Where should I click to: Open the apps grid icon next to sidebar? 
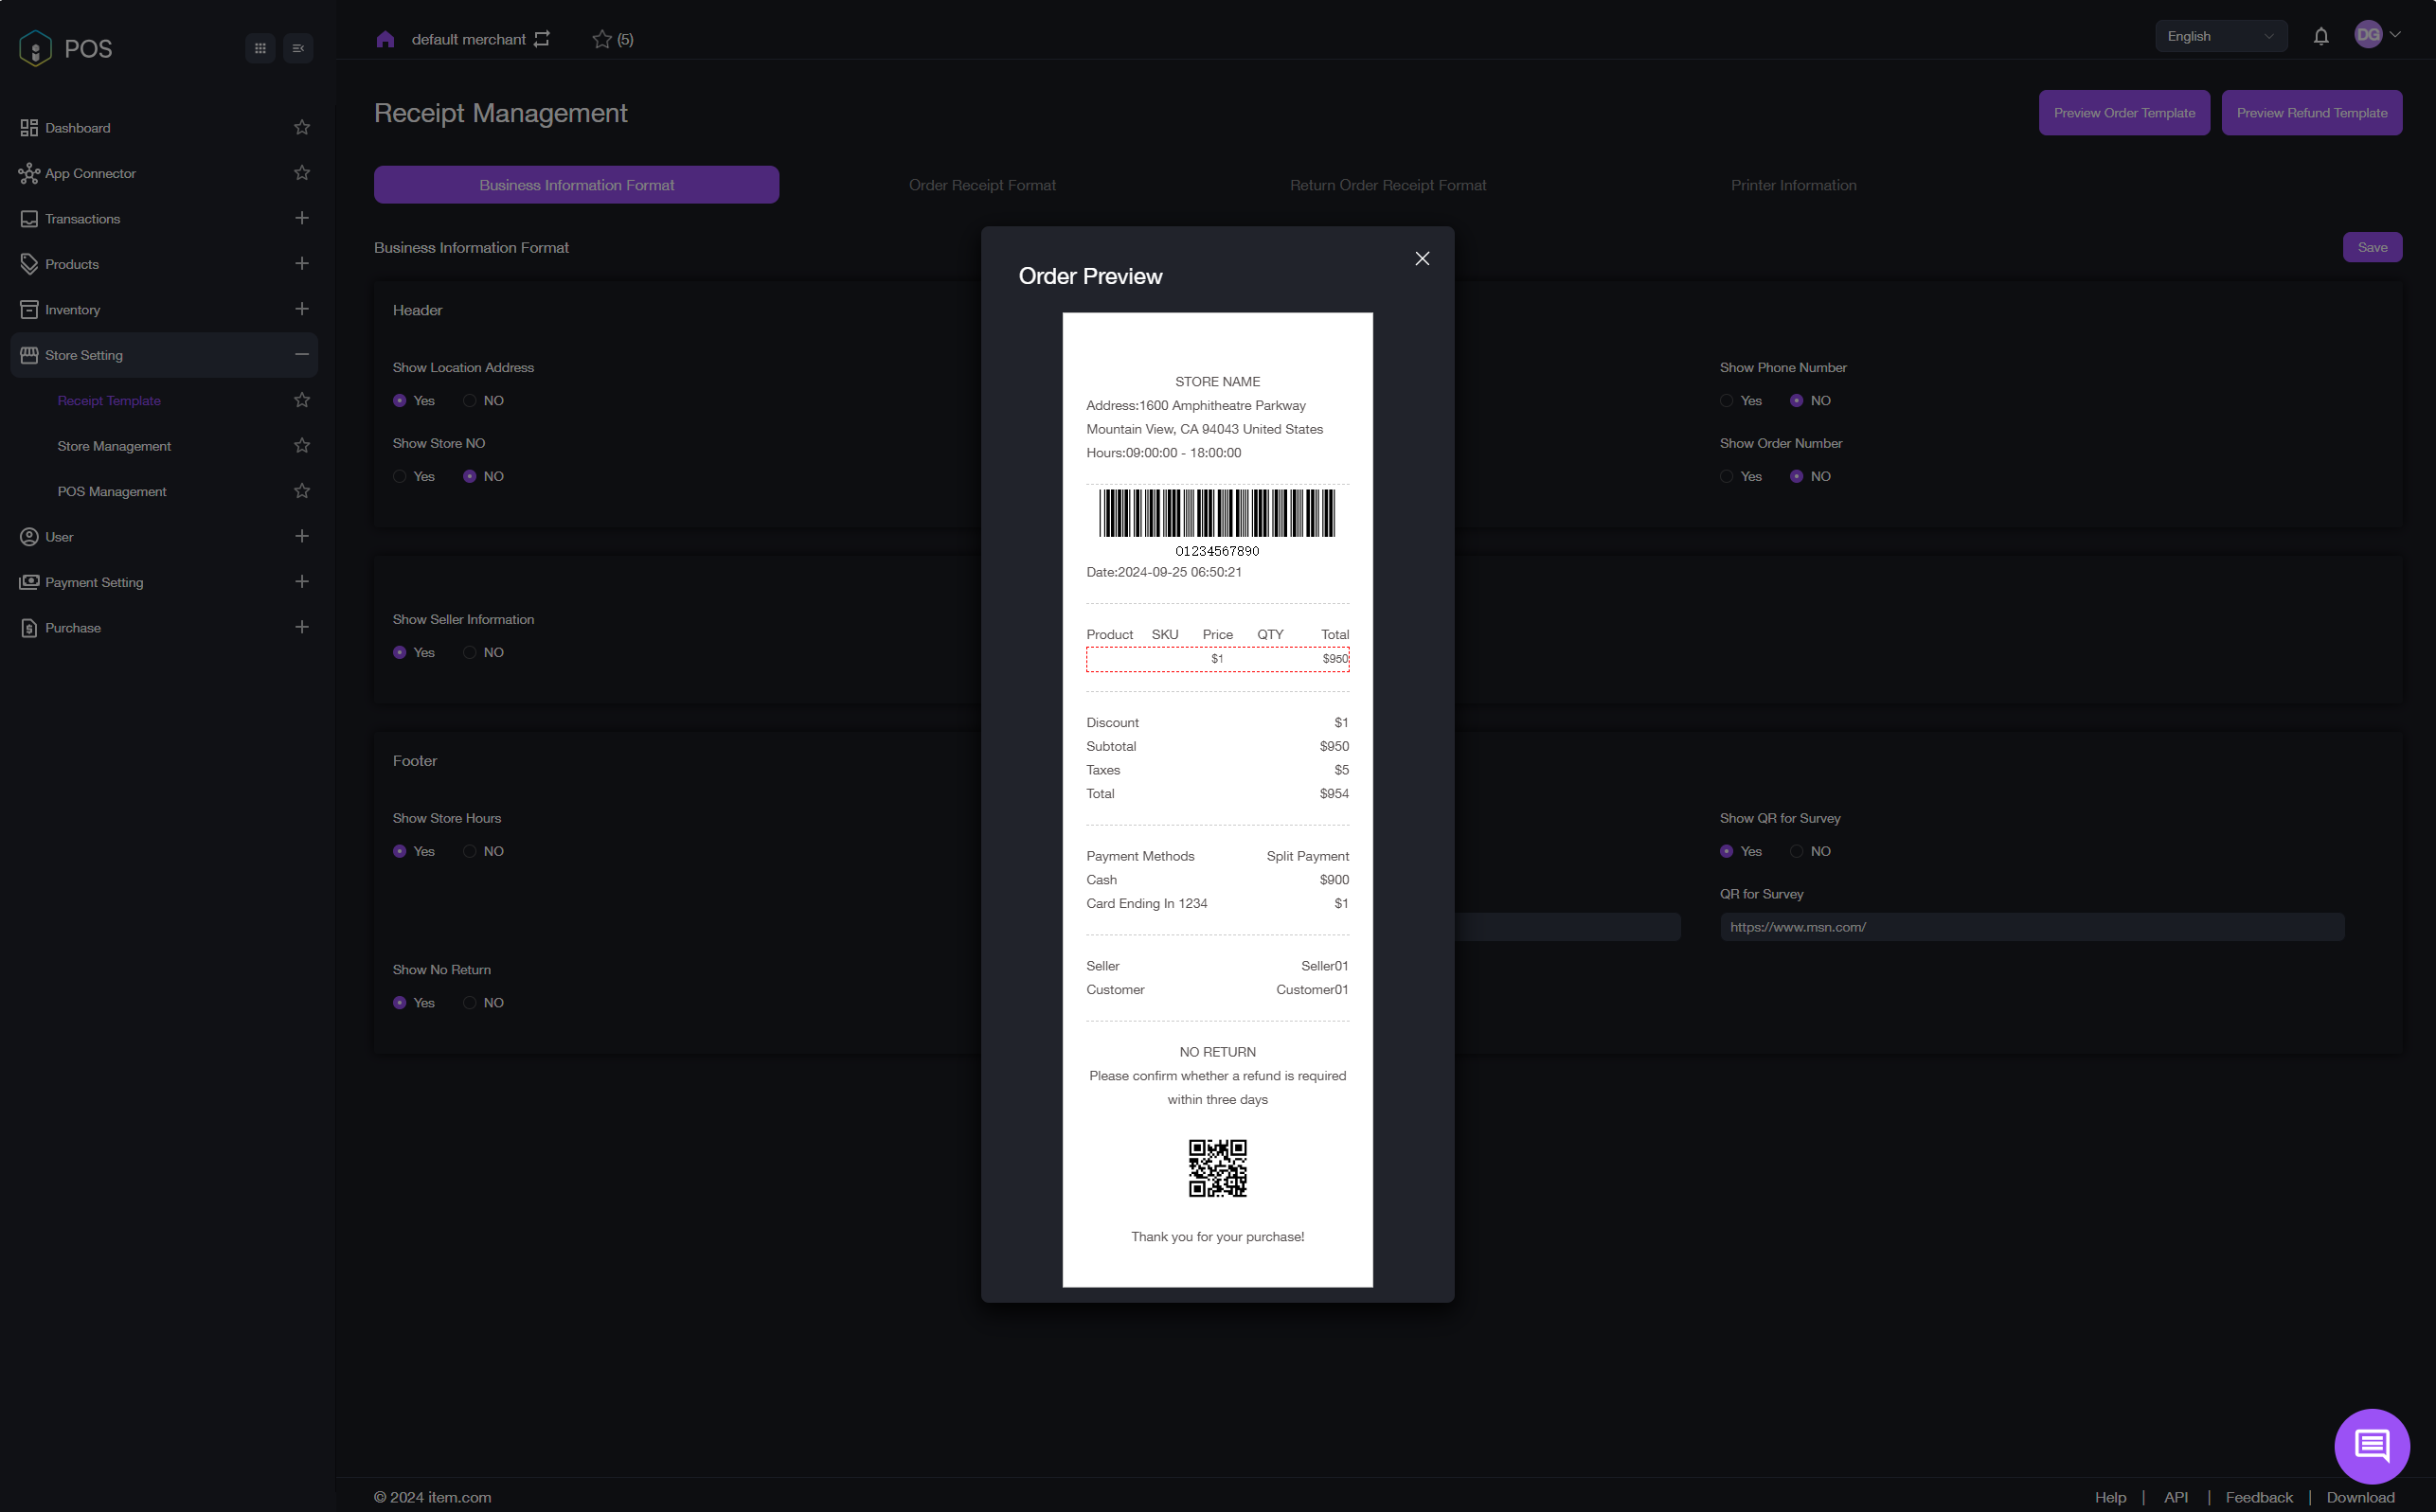point(260,47)
